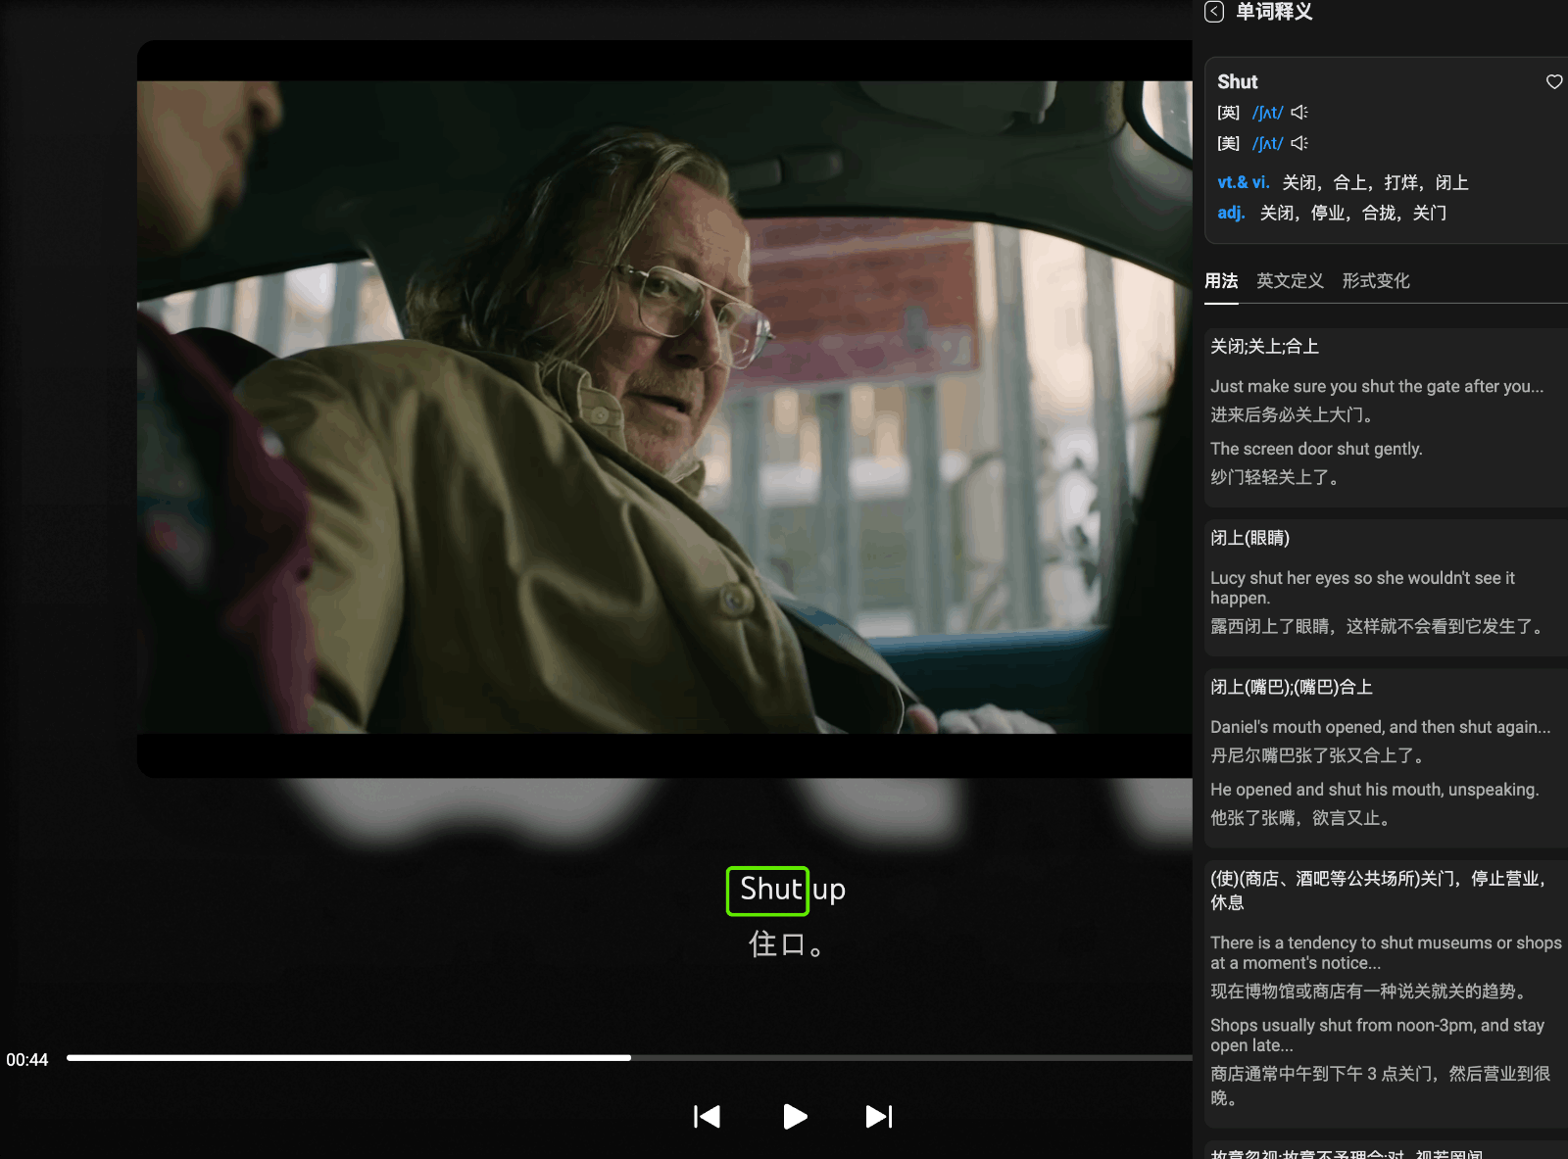1568x1159 pixels.
Task: Select the 形式变化 tab
Action: pyautogui.click(x=1375, y=281)
